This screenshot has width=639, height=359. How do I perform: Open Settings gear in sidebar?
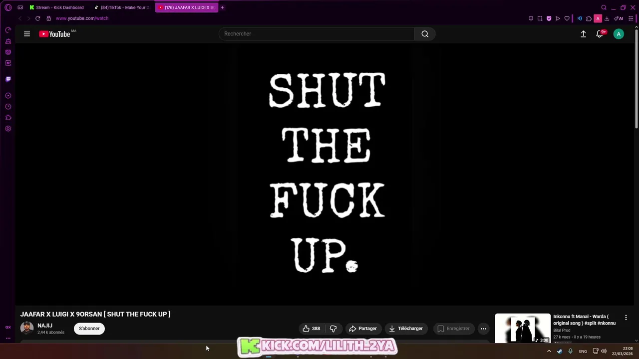coord(8,129)
